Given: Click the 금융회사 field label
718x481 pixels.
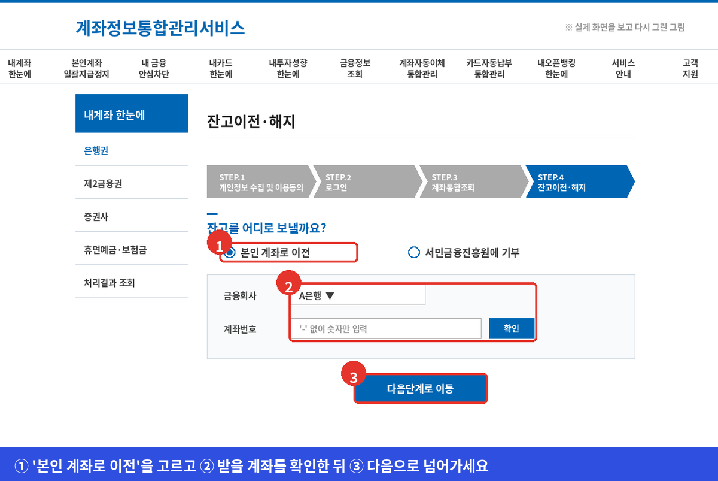Looking at the screenshot, I should coord(240,295).
